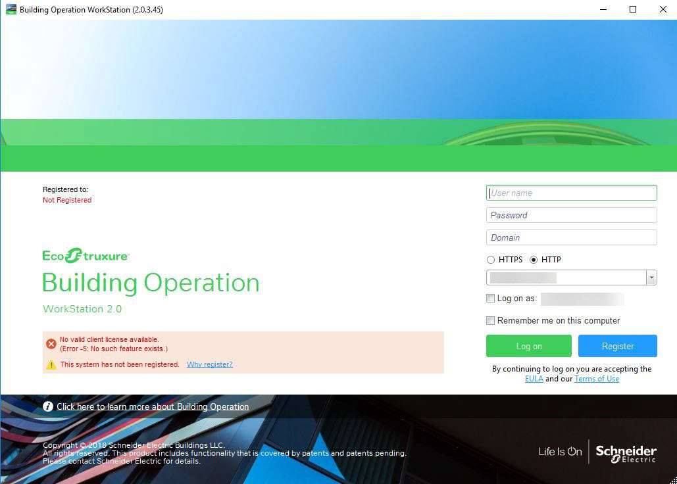
Task: Tick Remember me on this computer
Action: click(491, 320)
